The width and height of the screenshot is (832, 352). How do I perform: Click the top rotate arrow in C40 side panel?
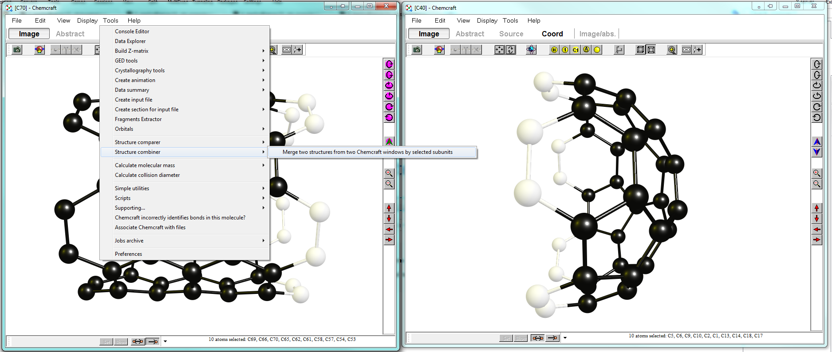tap(817, 64)
